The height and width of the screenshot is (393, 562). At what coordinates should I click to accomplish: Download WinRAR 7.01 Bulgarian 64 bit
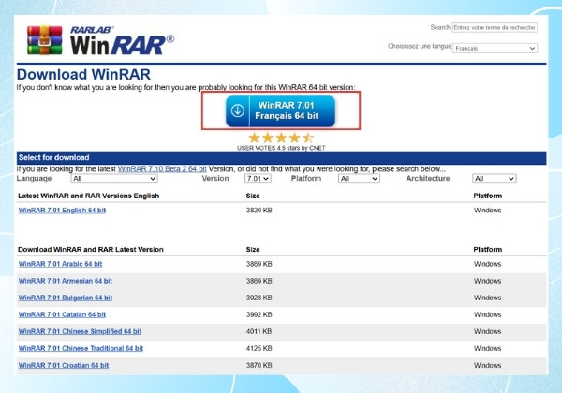coord(66,298)
